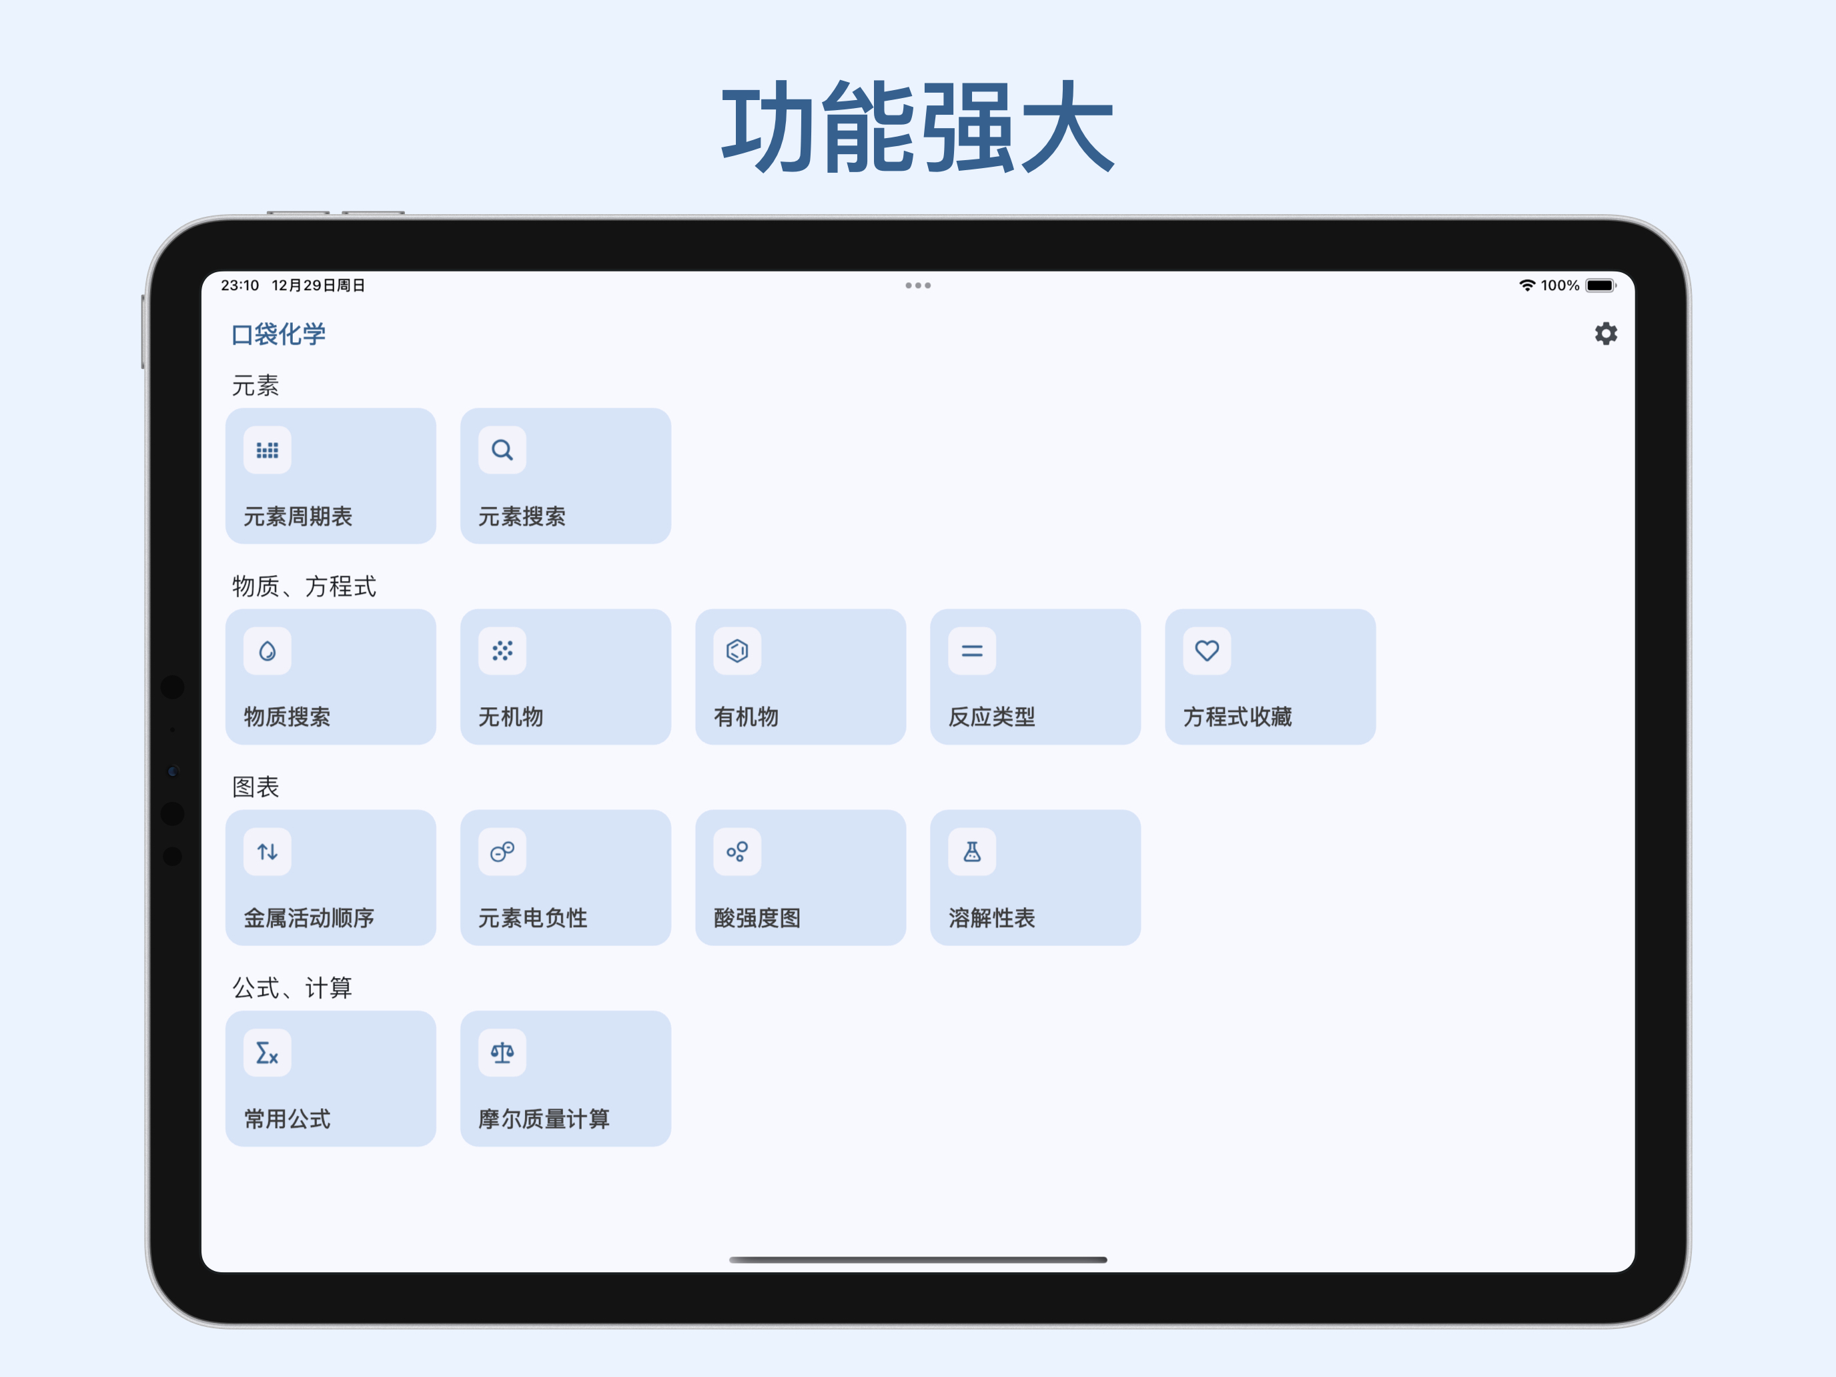Tap the substance search droplet icon

tap(268, 652)
